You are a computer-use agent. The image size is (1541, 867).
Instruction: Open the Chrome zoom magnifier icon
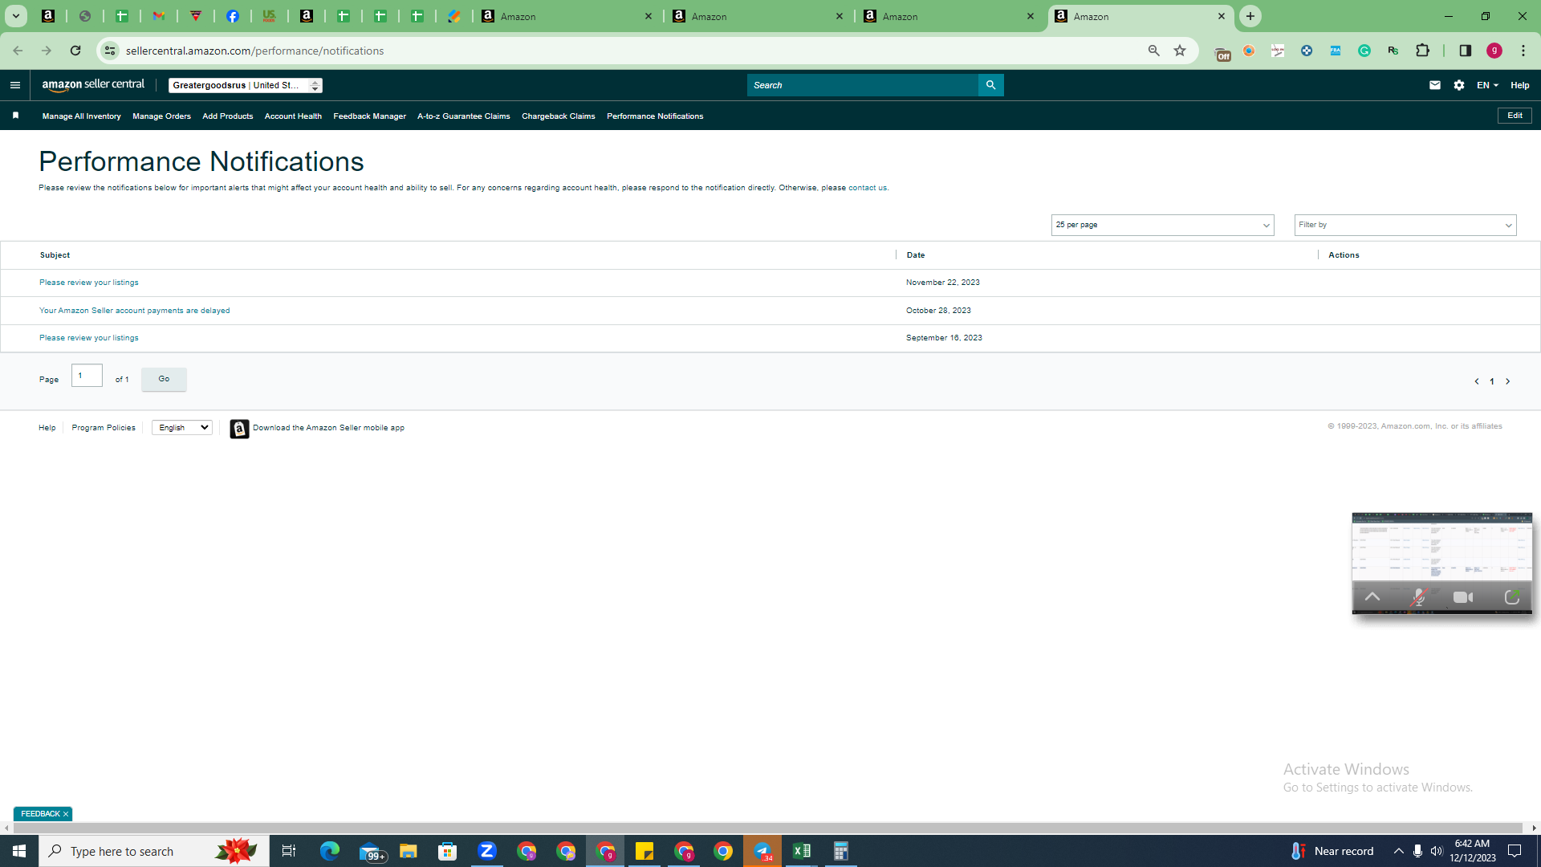(1154, 51)
